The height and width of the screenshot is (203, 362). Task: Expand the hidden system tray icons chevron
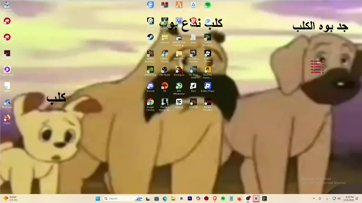click(x=314, y=198)
